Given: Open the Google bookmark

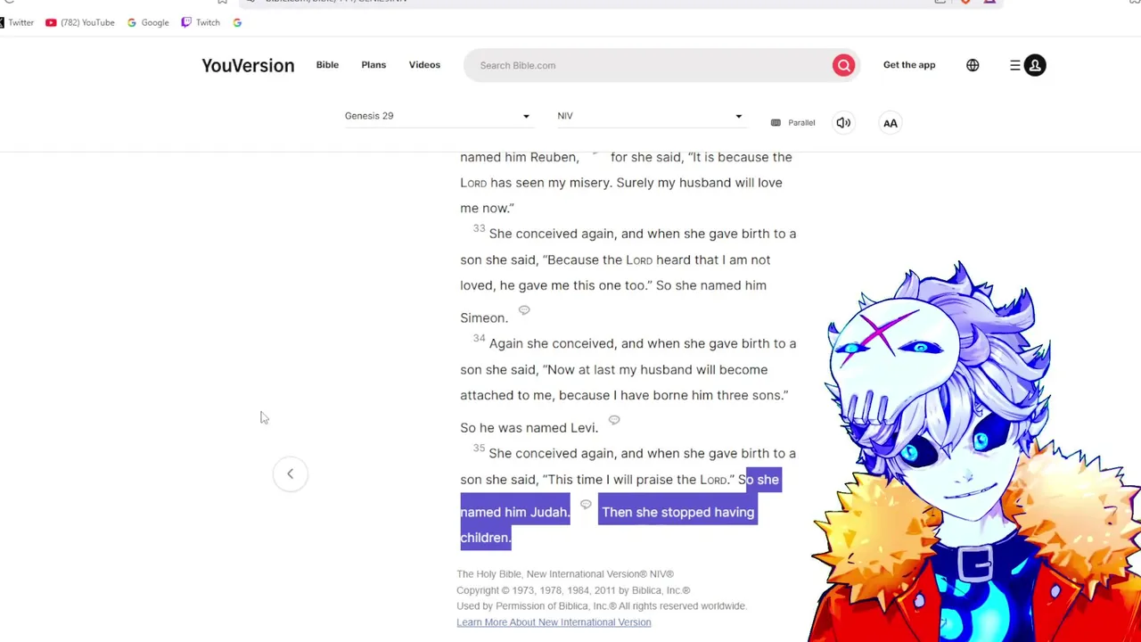Looking at the screenshot, I should pos(148,22).
